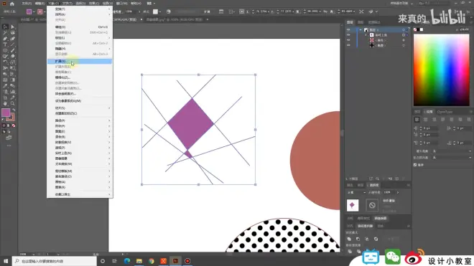This screenshot has width=474, height=266.
Task: Select the Selection tool arrow
Action: coord(5,27)
